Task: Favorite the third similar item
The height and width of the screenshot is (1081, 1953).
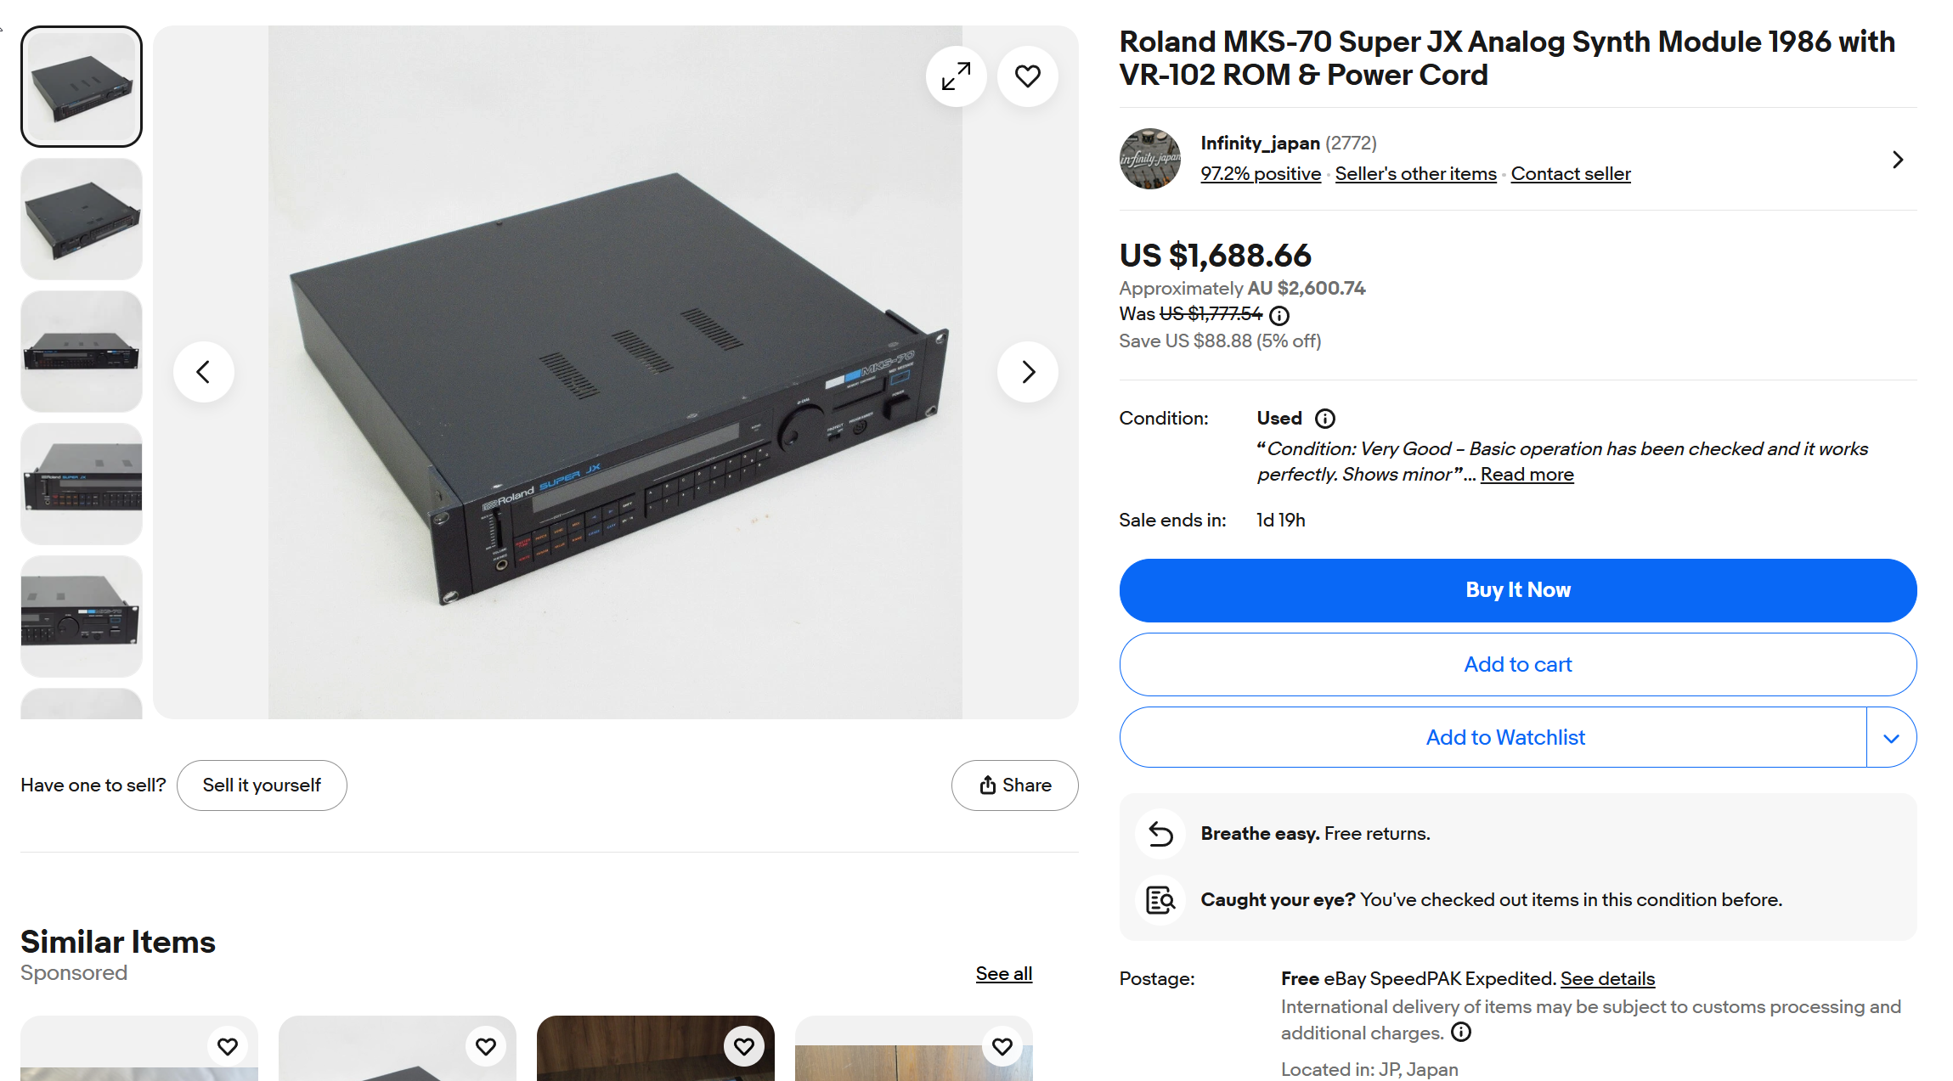Action: pyautogui.click(x=744, y=1046)
